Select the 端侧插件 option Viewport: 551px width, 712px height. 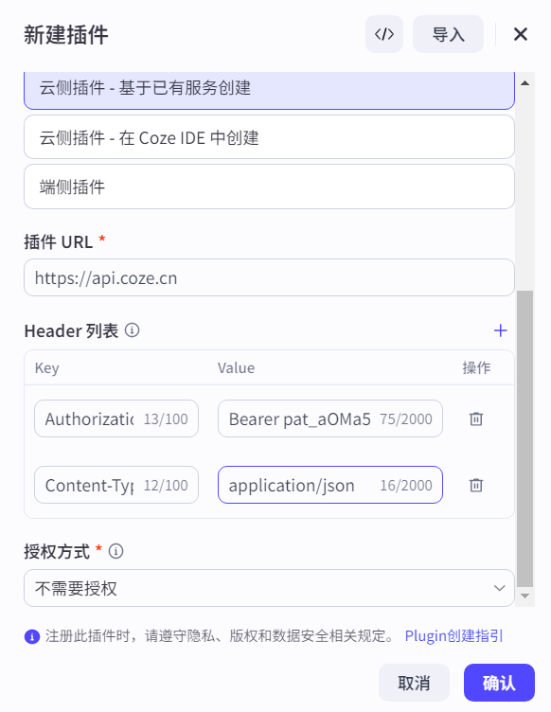pyautogui.click(x=269, y=187)
